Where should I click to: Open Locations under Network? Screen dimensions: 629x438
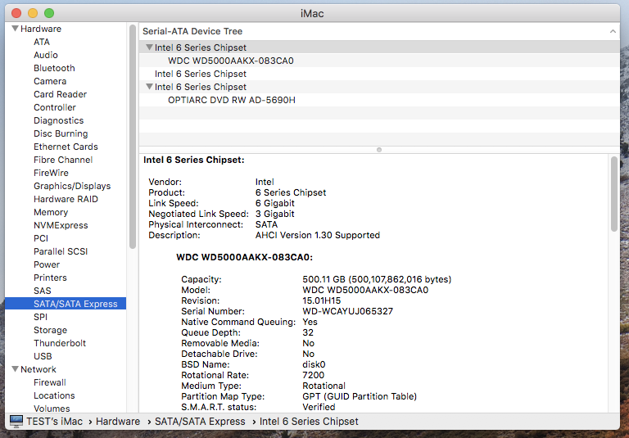pos(54,395)
